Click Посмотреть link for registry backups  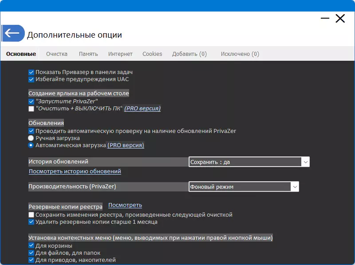click(125, 205)
